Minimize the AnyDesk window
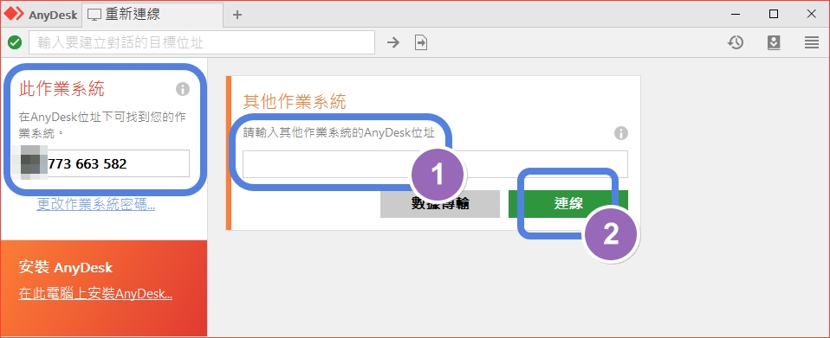 pos(736,14)
